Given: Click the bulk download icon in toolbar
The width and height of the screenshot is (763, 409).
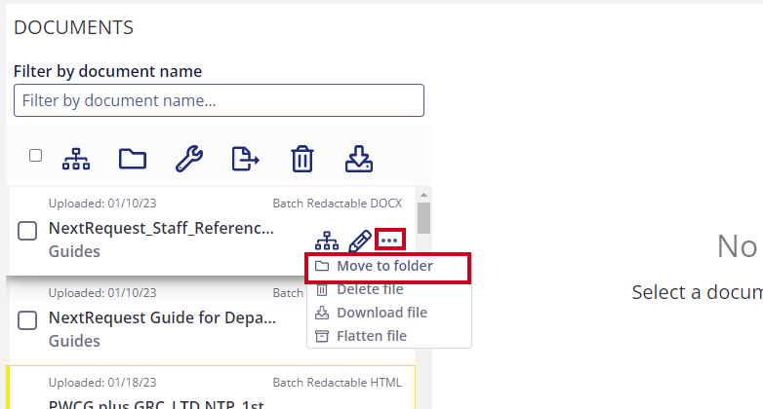Looking at the screenshot, I should (x=359, y=159).
